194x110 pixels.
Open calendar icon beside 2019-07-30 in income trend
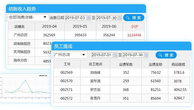119,18
